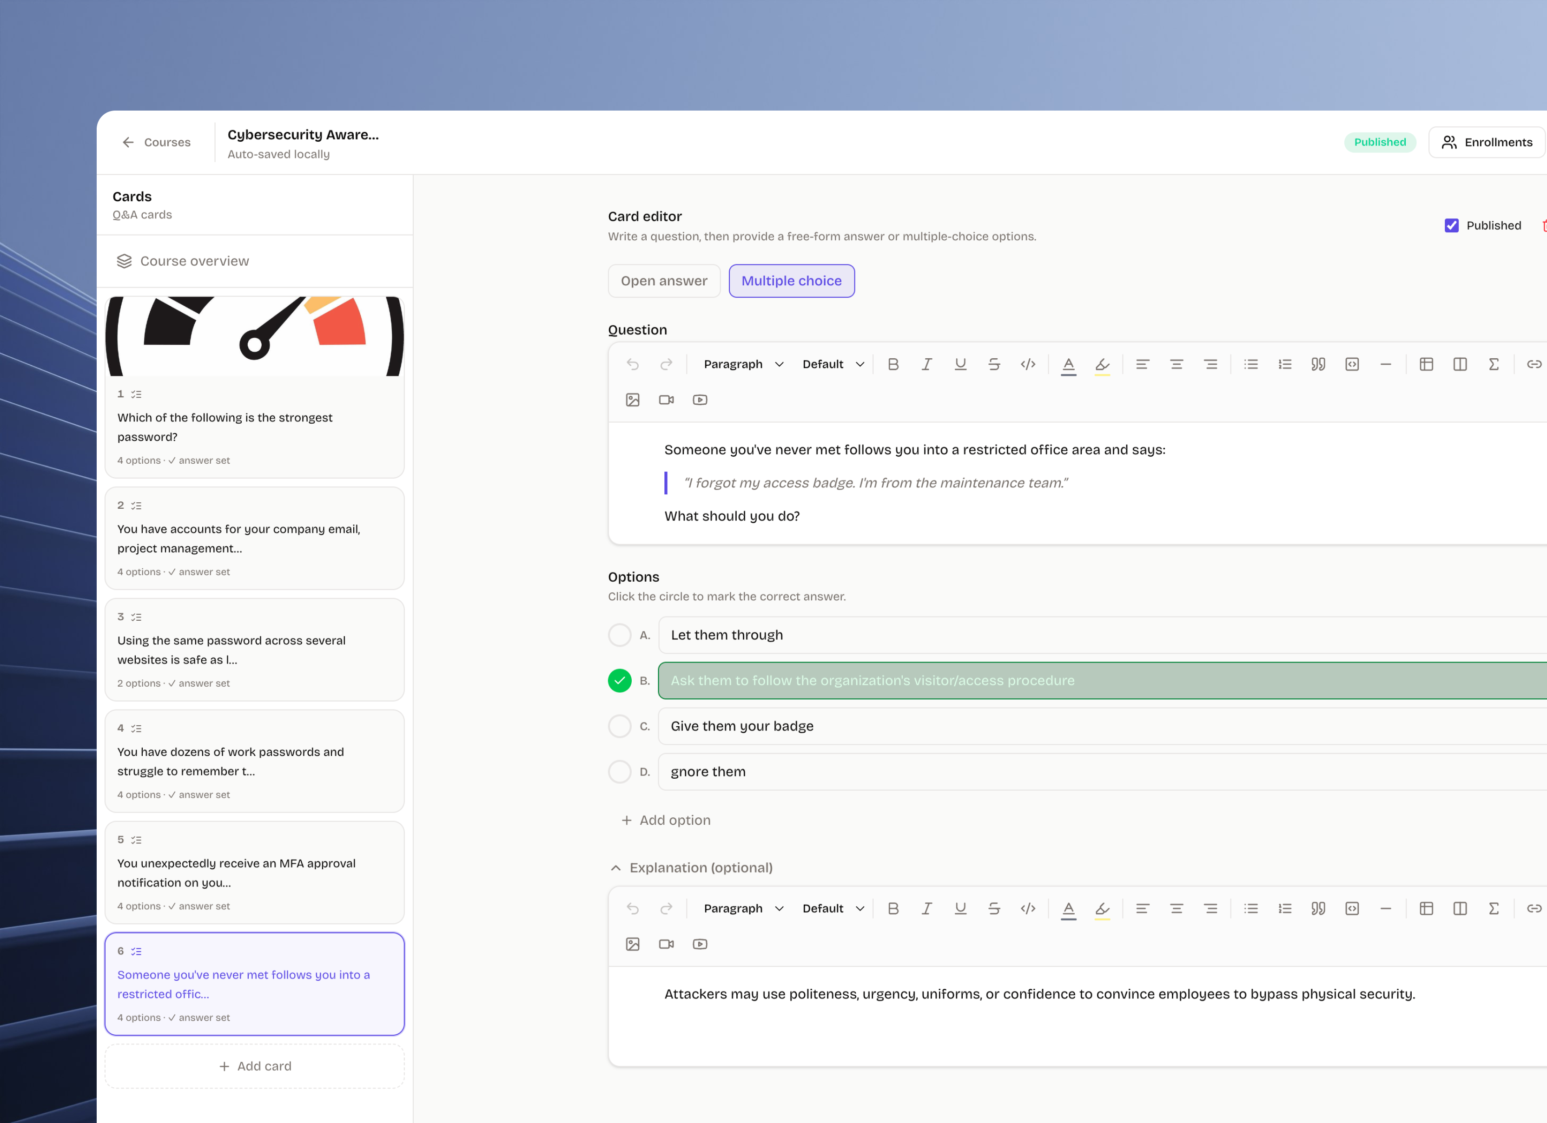Click Add card in the sidebar

pyautogui.click(x=254, y=1066)
